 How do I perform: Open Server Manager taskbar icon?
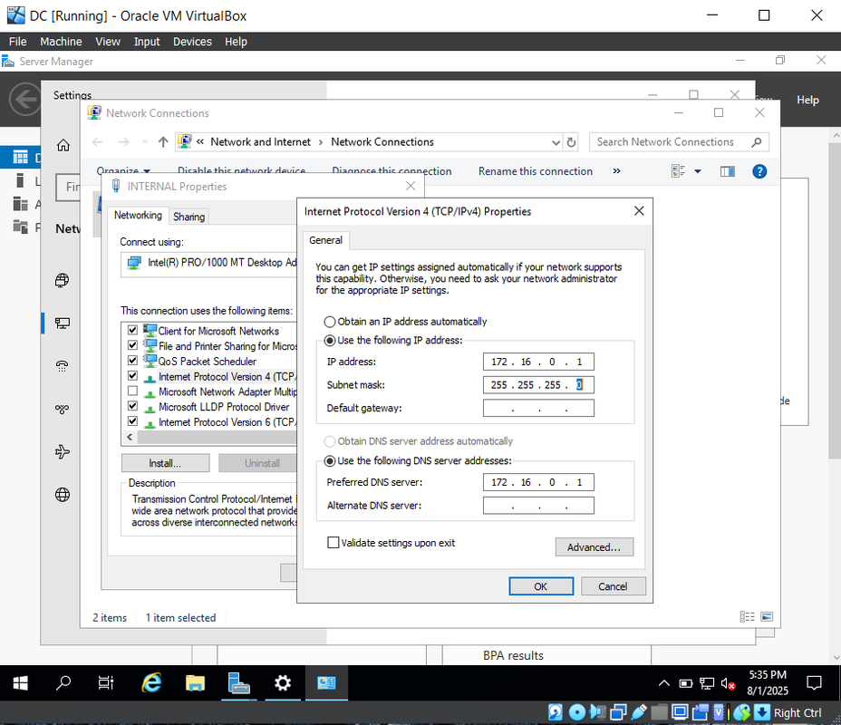pos(238,682)
